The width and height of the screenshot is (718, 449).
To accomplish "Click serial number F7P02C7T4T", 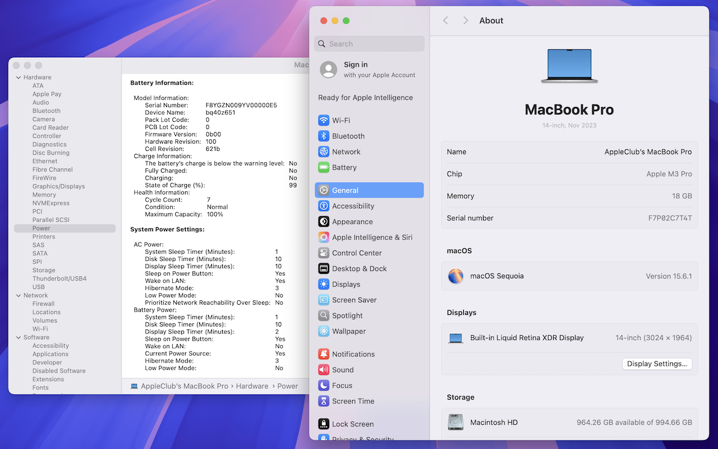I will pos(670,218).
